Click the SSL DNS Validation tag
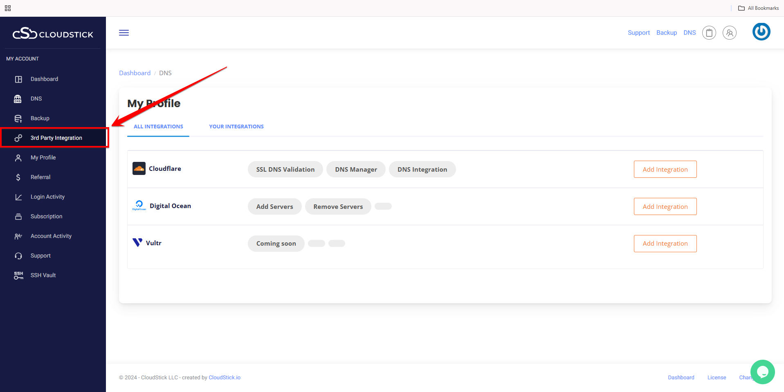784x392 pixels. click(x=285, y=169)
